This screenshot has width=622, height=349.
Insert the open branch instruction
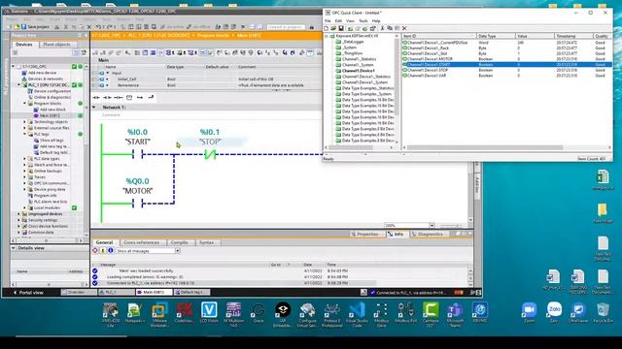[x=140, y=97]
